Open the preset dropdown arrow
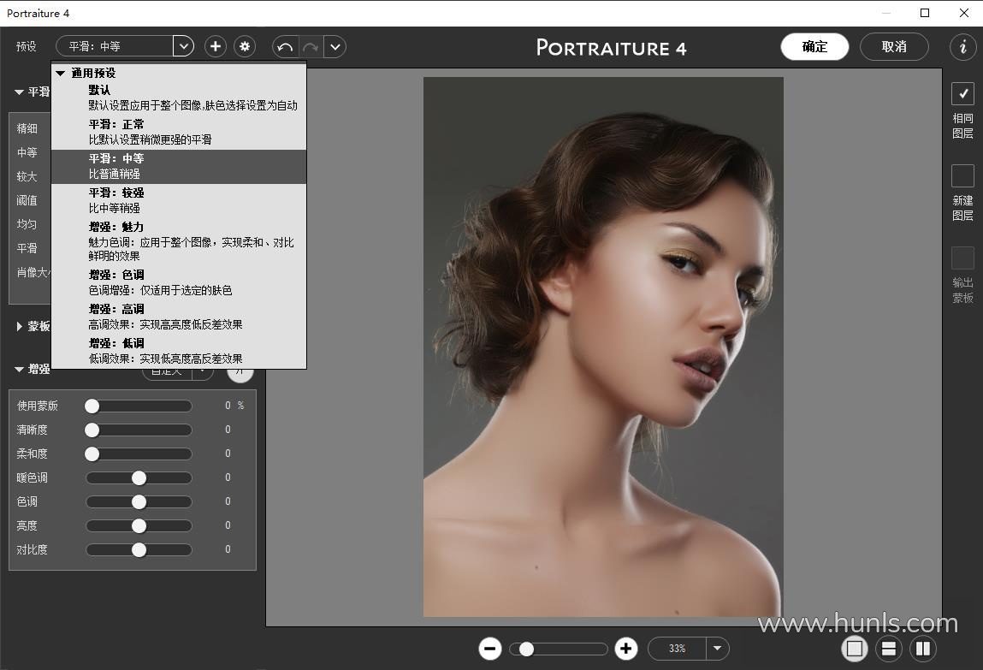983x670 pixels. pyautogui.click(x=183, y=46)
